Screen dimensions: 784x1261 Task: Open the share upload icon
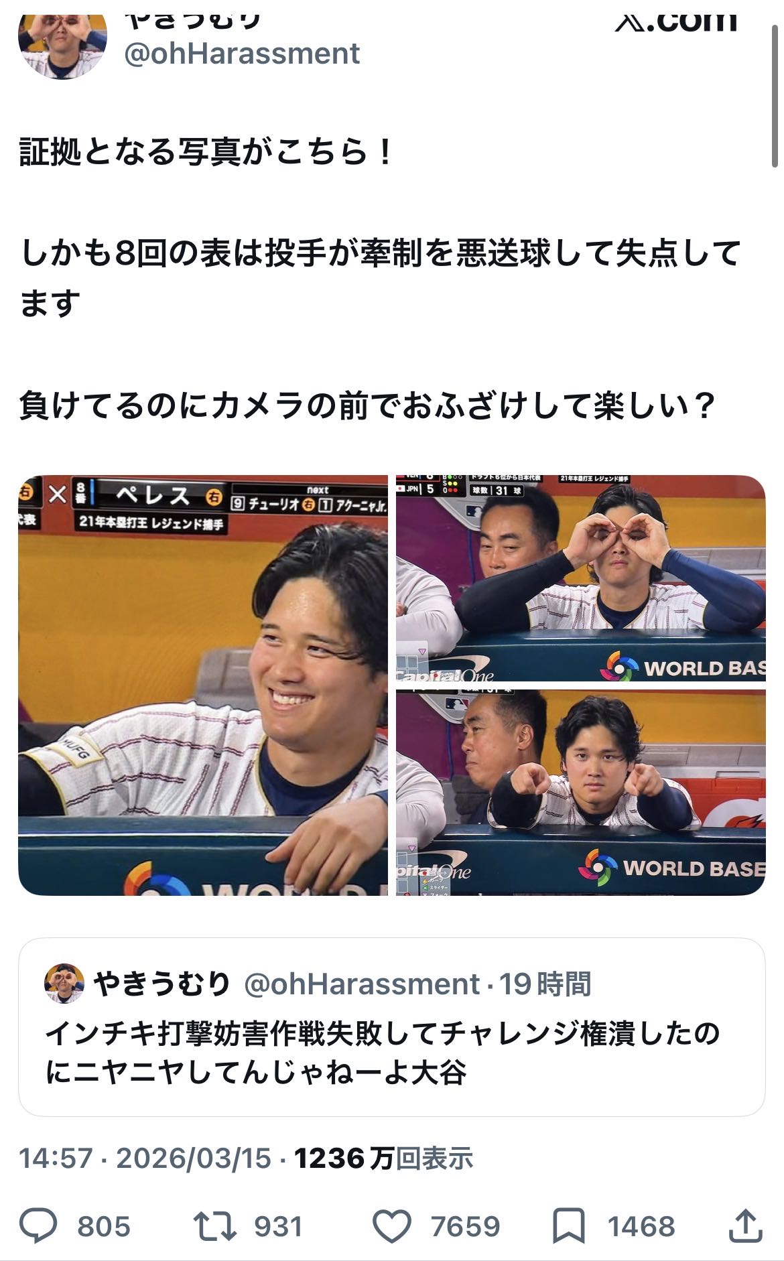745,1225
